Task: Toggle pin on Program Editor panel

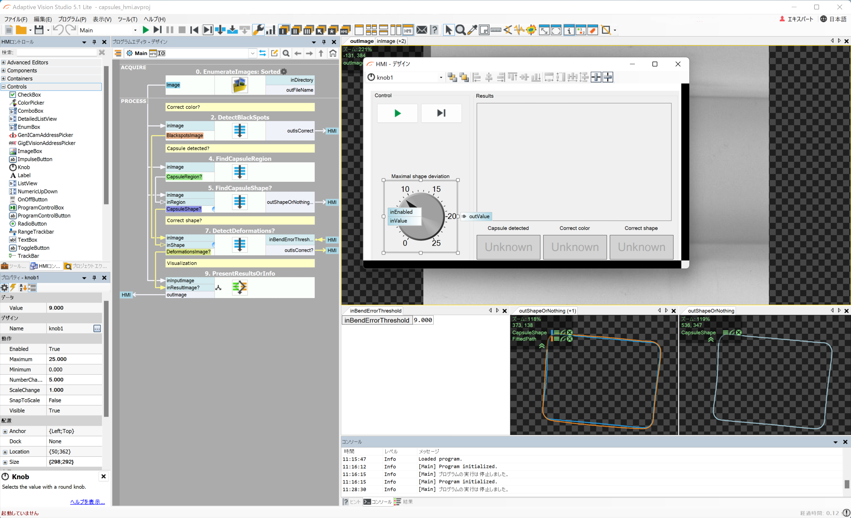Action: click(x=324, y=42)
